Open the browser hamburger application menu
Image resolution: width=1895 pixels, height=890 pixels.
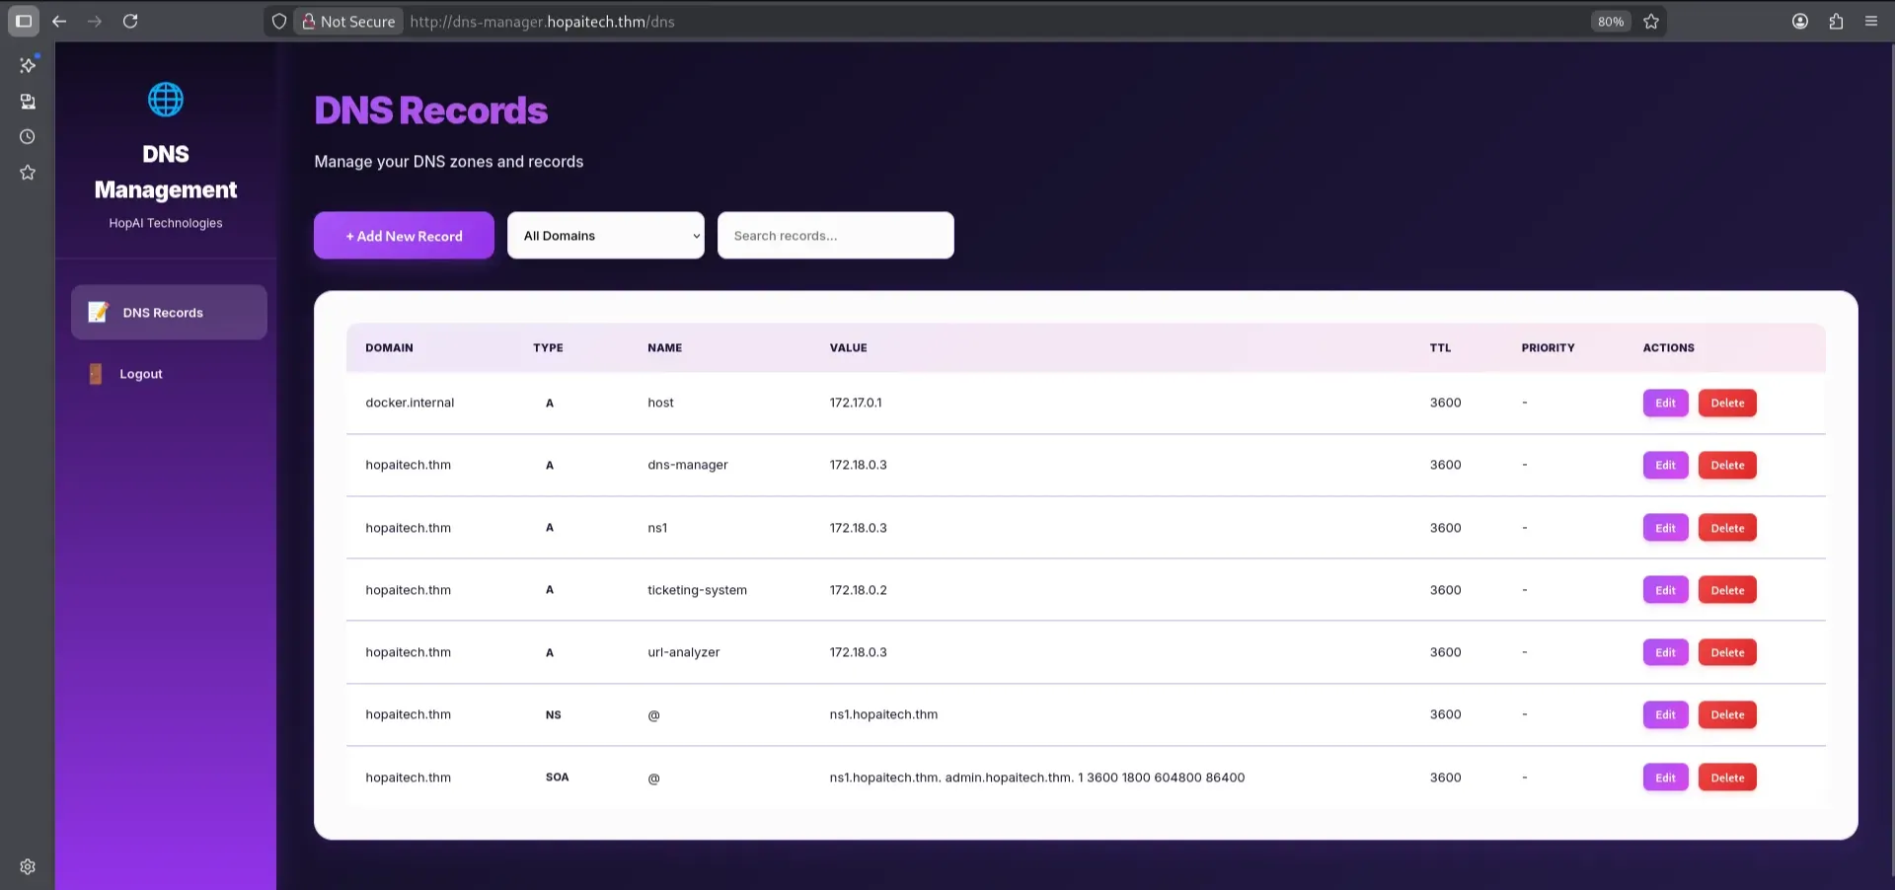tap(1871, 21)
